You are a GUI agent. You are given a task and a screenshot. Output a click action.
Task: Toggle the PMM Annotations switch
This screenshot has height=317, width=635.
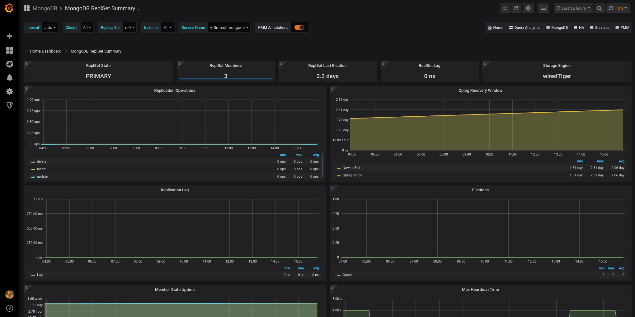coord(299,27)
